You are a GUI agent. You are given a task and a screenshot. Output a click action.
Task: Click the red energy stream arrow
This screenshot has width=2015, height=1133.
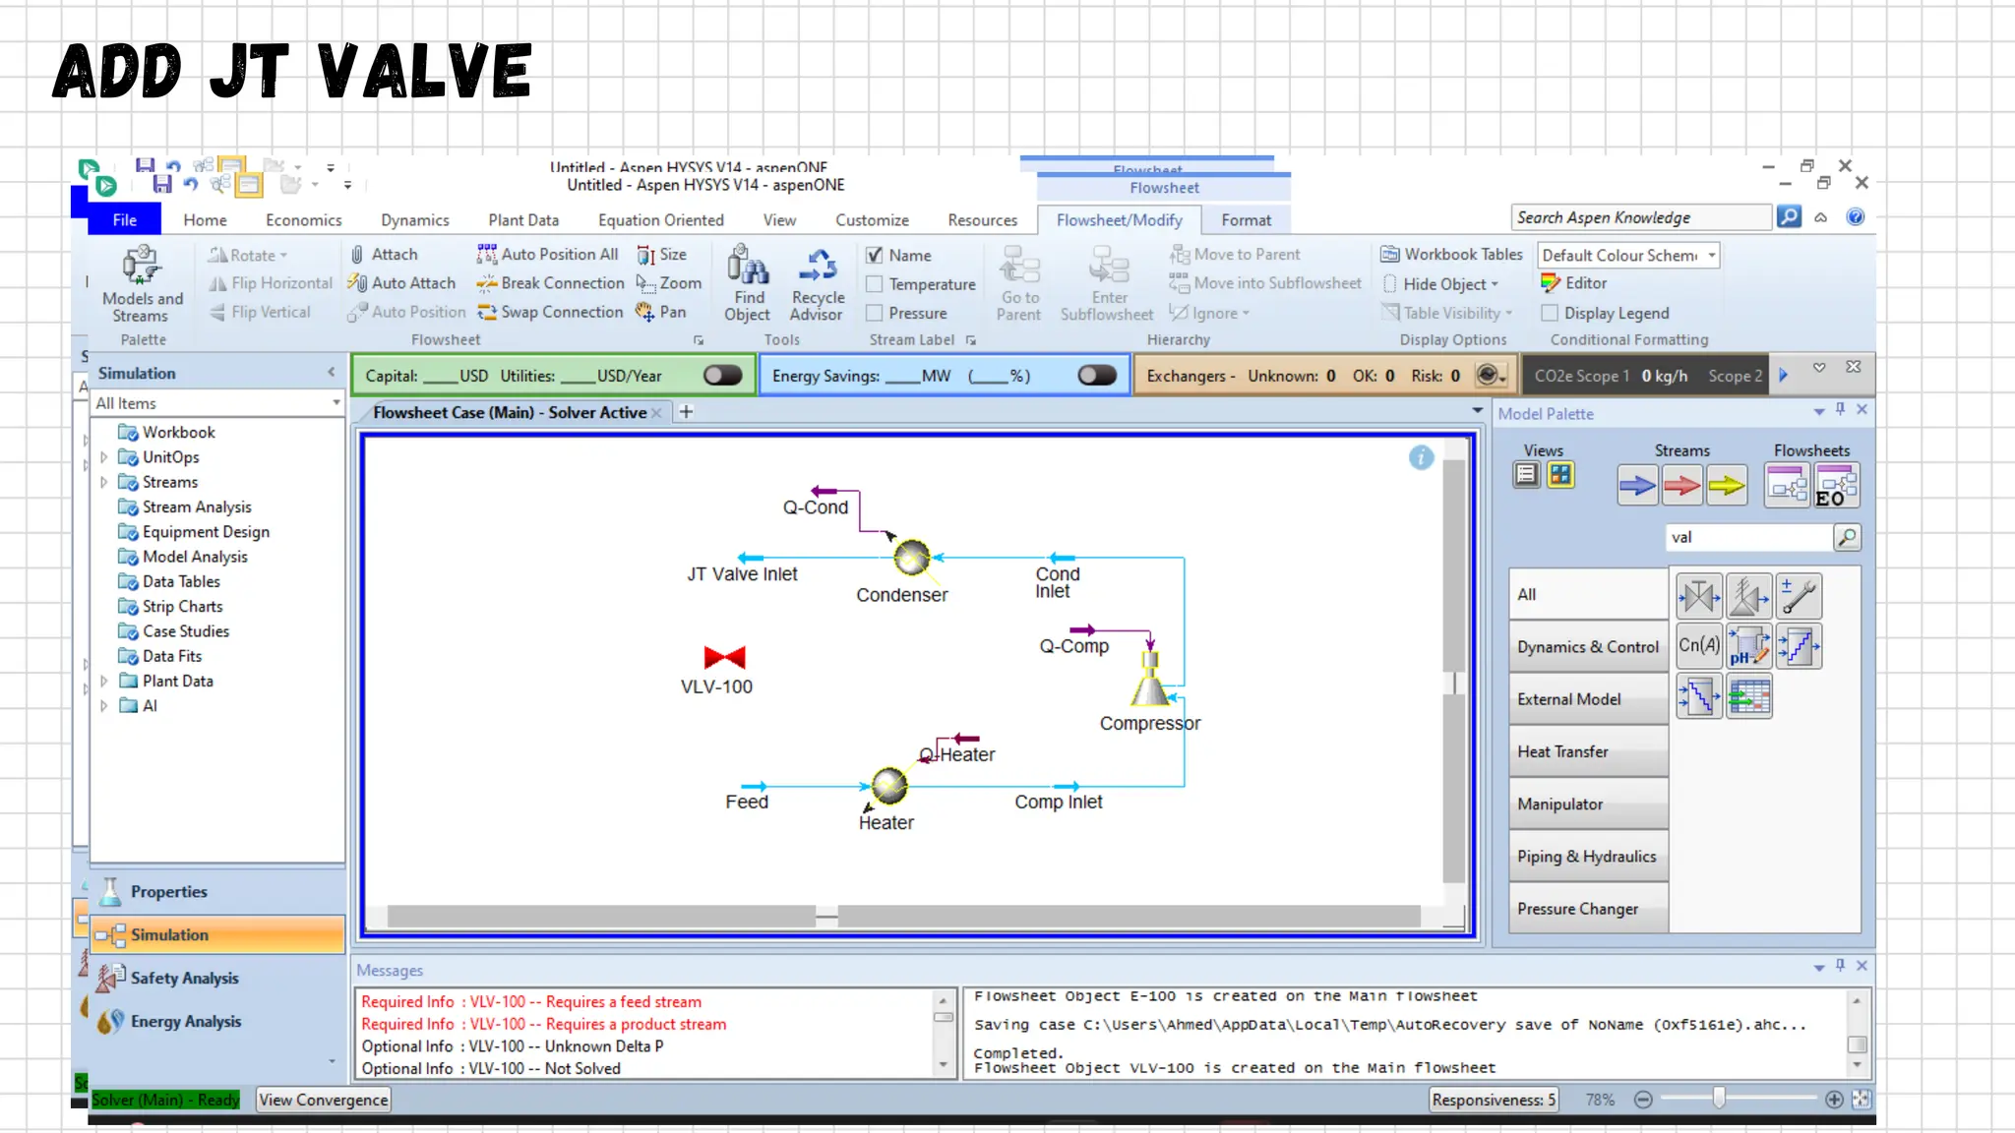1681,485
